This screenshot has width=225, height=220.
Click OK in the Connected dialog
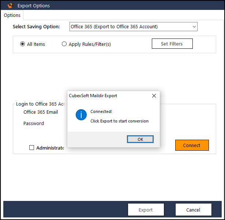click(140, 139)
